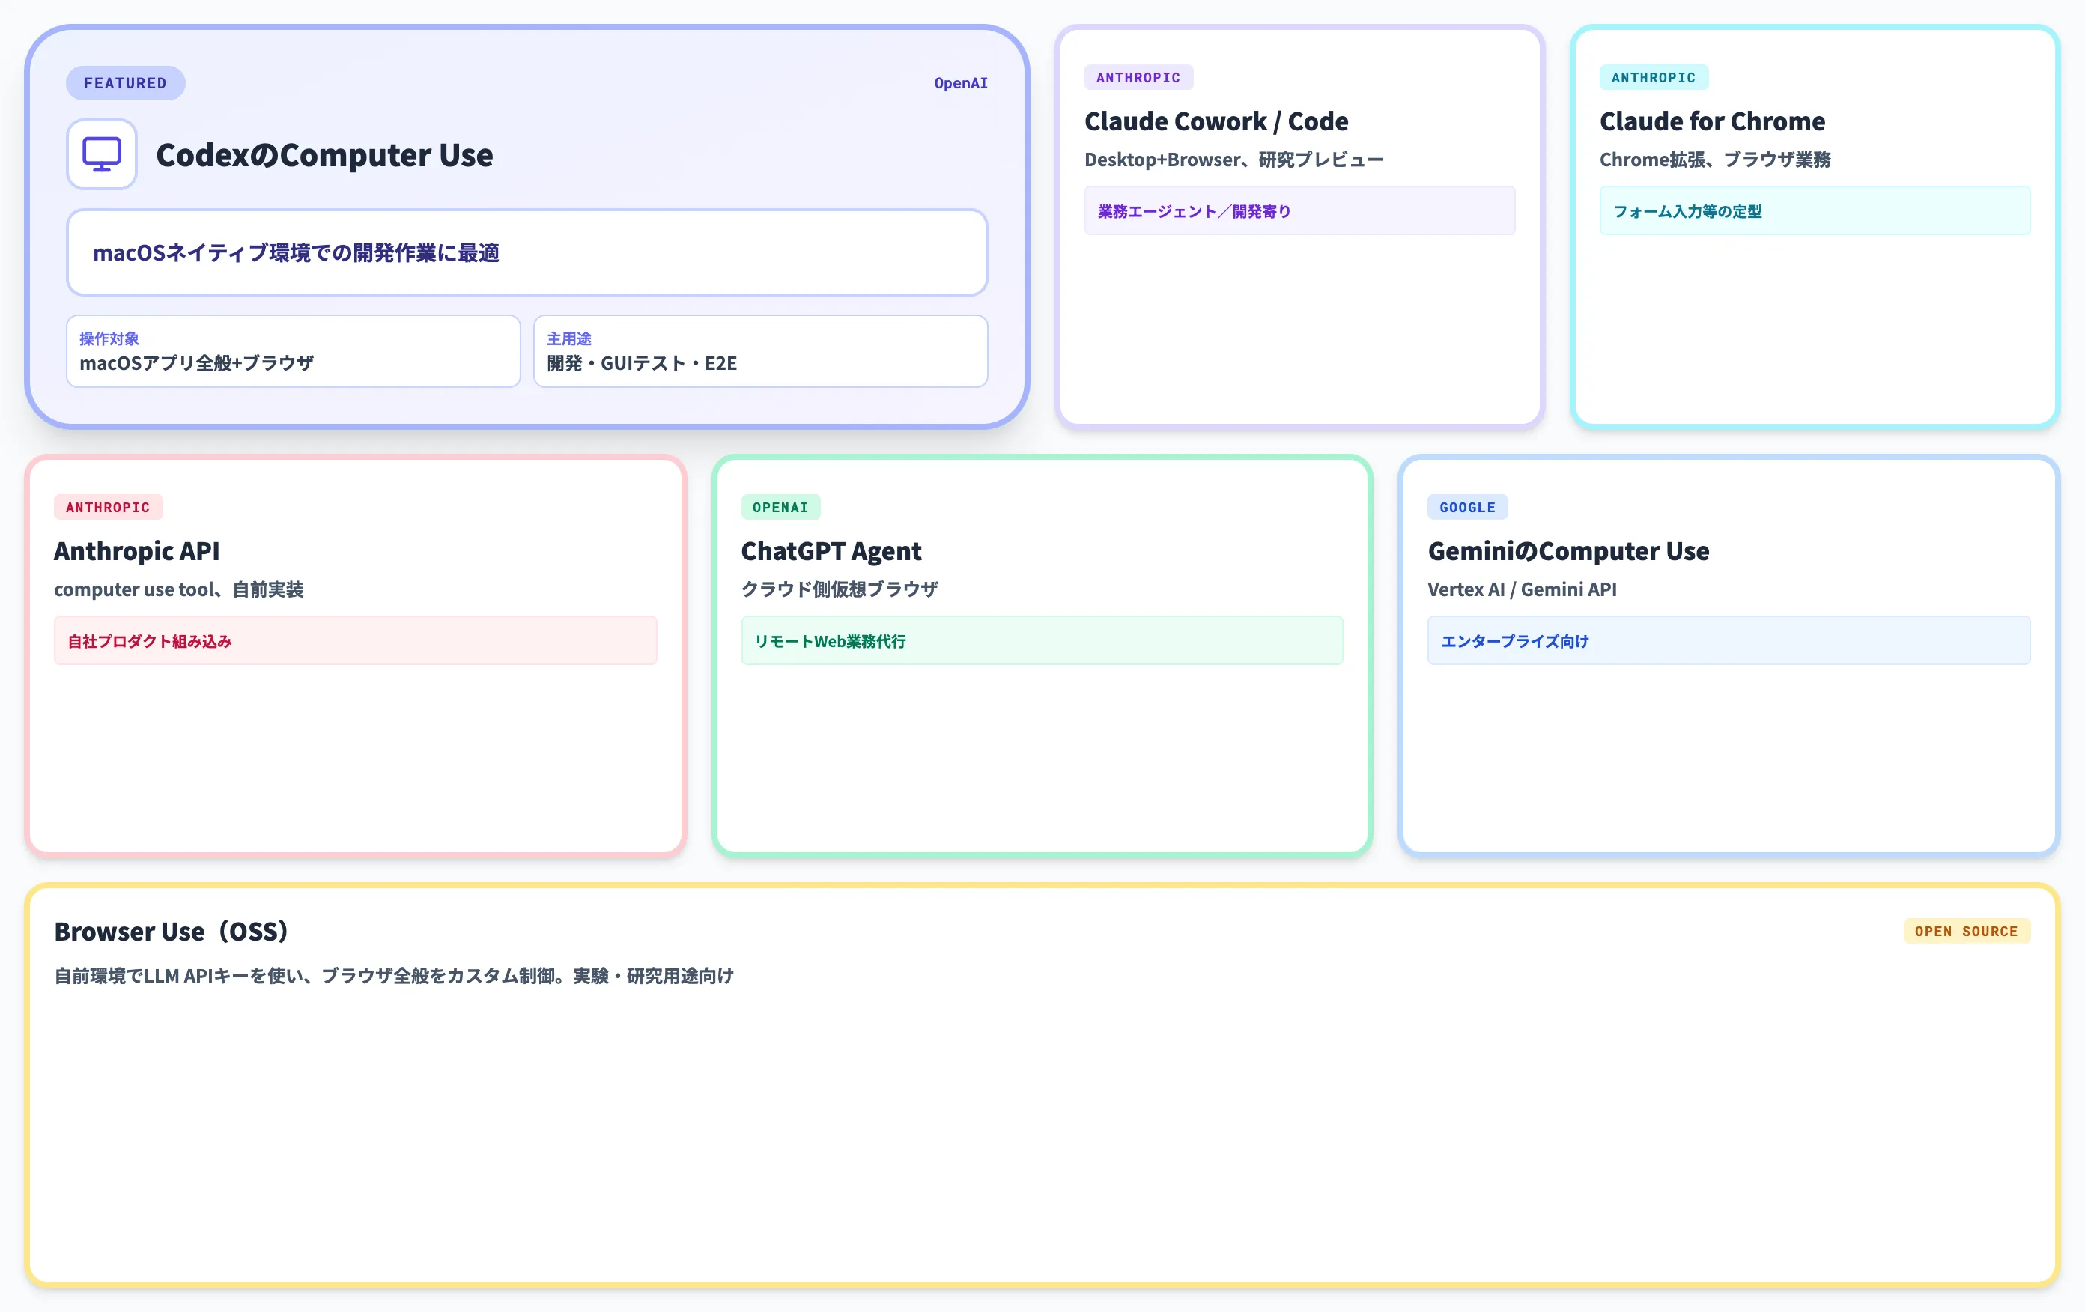Open the Browser Use（OSS） title

tap(172, 931)
